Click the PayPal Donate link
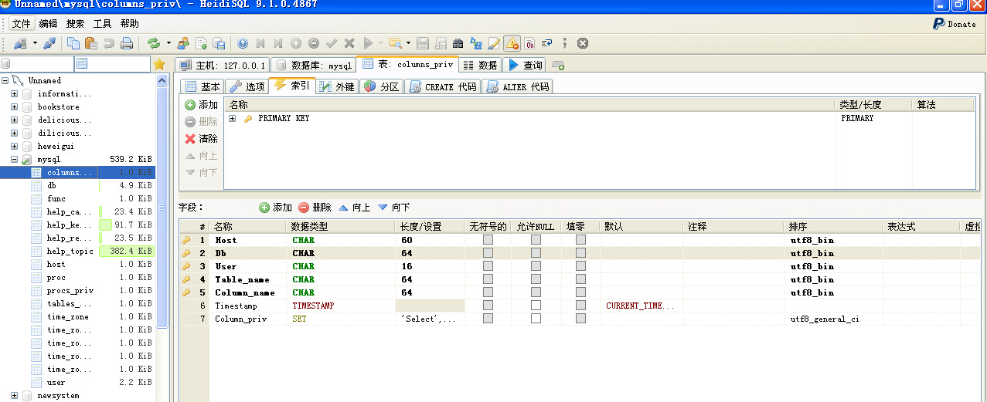The height and width of the screenshot is (402, 987). pos(955,24)
